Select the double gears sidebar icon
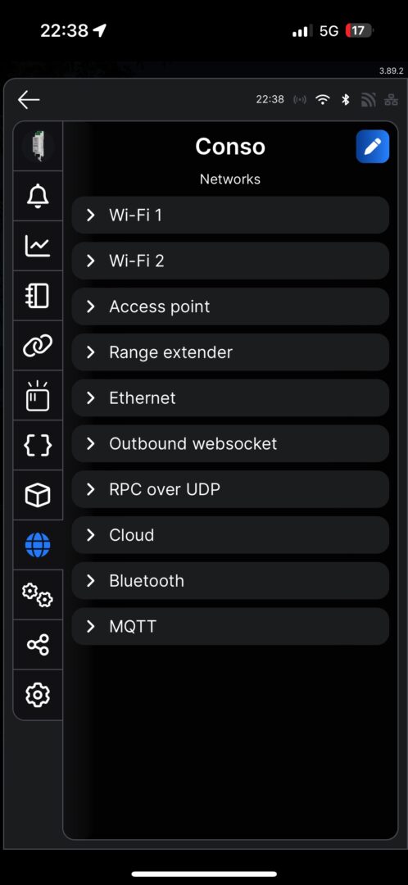Screen dimensions: 408x885 coord(38,595)
